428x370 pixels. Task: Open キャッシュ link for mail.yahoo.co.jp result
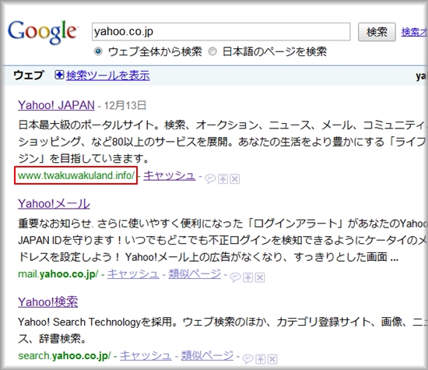coord(133,274)
